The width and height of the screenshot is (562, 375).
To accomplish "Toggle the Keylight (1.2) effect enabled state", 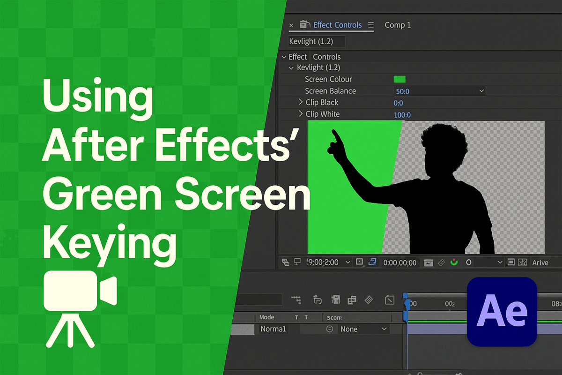I will [292, 67].
